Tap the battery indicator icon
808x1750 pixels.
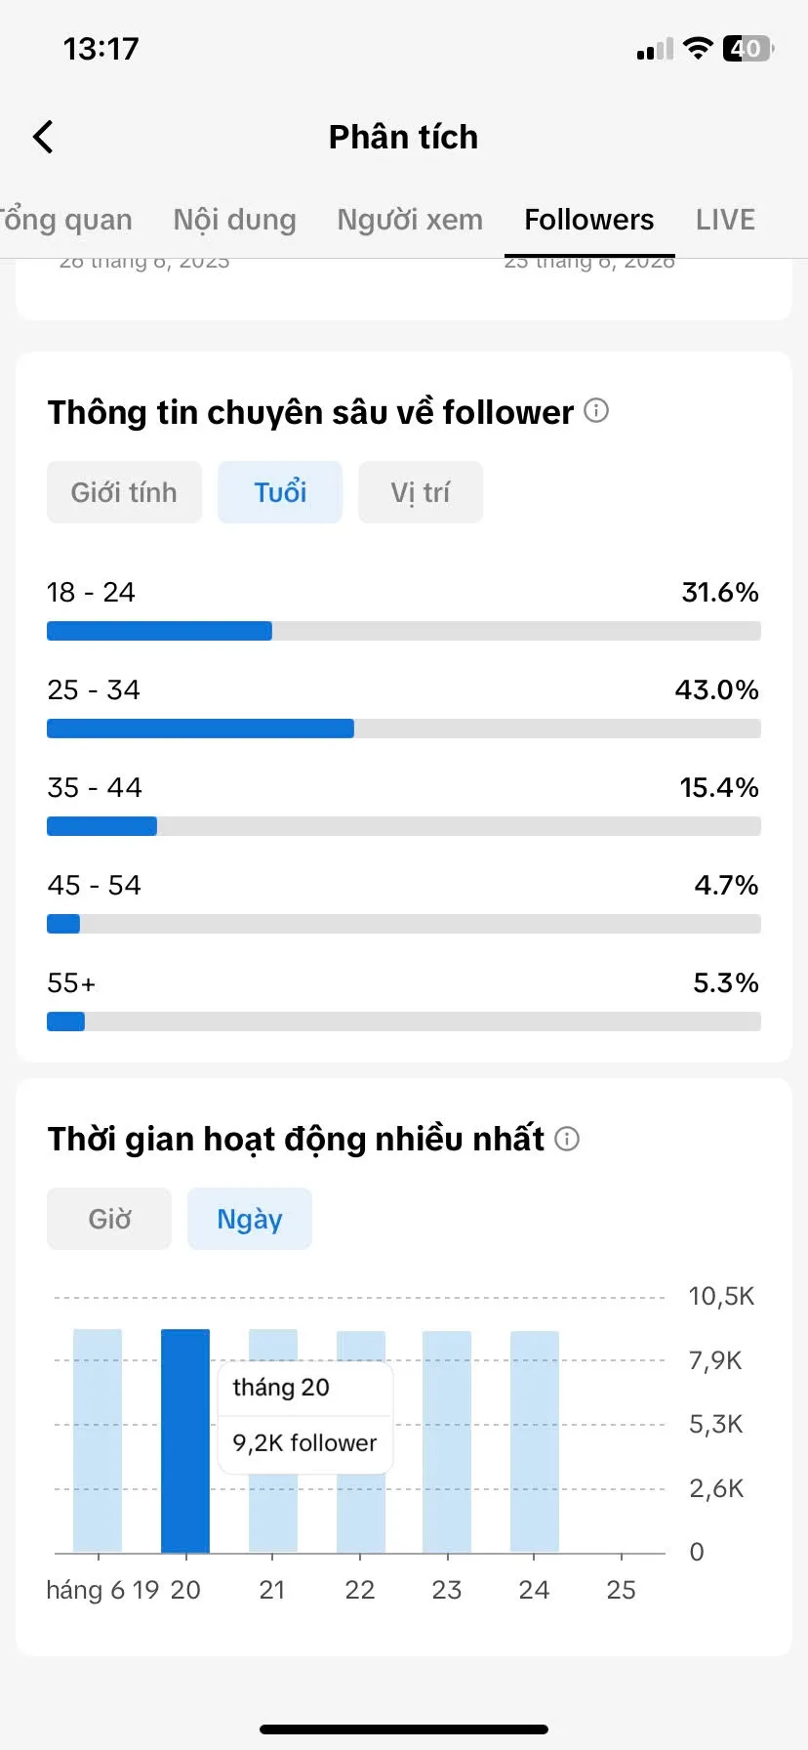point(748,48)
